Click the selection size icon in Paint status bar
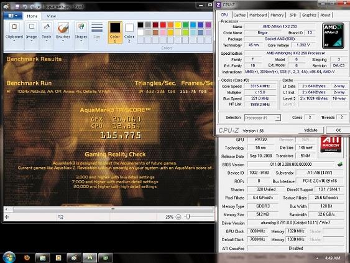 click(x=60, y=217)
